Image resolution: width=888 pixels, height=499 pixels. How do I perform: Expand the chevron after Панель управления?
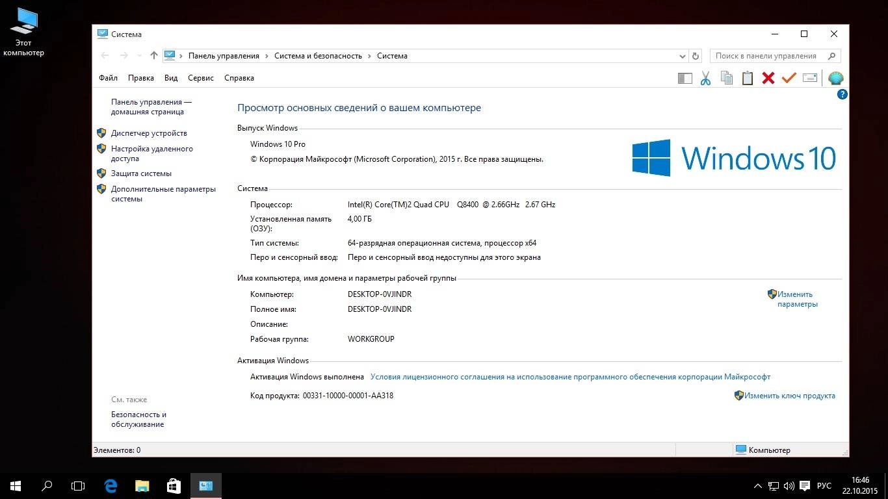(x=267, y=56)
